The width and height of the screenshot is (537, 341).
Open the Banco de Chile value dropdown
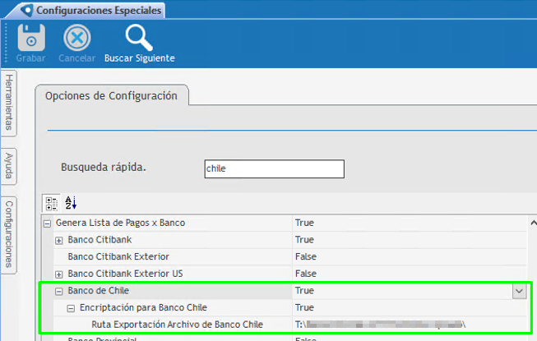[x=519, y=291]
